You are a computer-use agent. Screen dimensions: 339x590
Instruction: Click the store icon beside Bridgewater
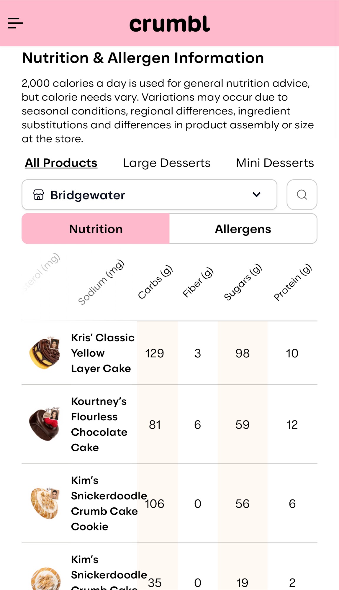39,195
